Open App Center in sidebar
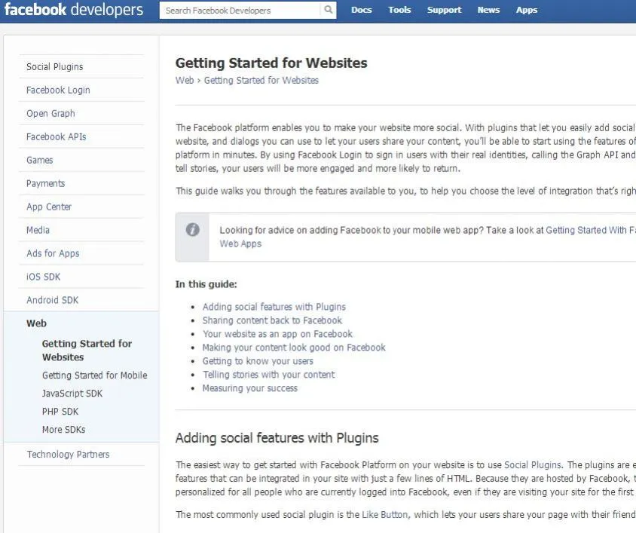The width and height of the screenshot is (636, 533). tap(49, 207)
